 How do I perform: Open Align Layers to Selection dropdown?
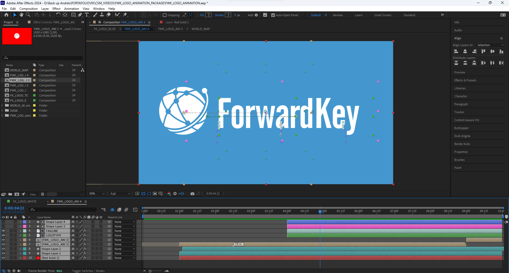pyautogui.click(x=490, y=45)
